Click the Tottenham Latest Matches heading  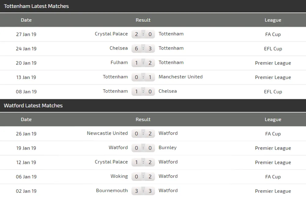[x=36, y=6]
